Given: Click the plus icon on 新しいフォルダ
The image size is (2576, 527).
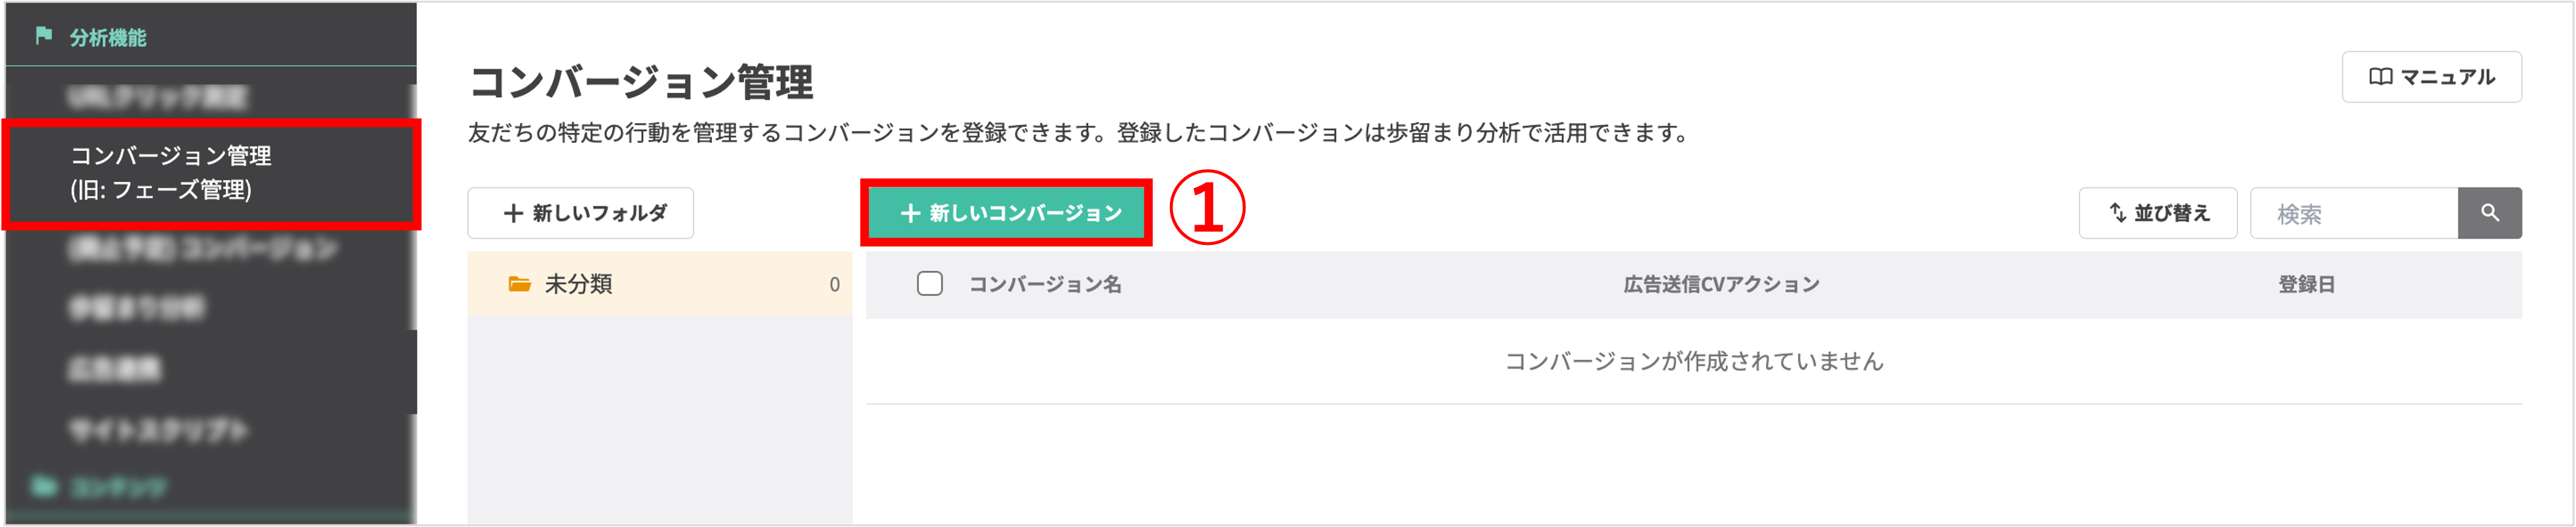Looking at the screenshot, I should click(x=513, y=212).
